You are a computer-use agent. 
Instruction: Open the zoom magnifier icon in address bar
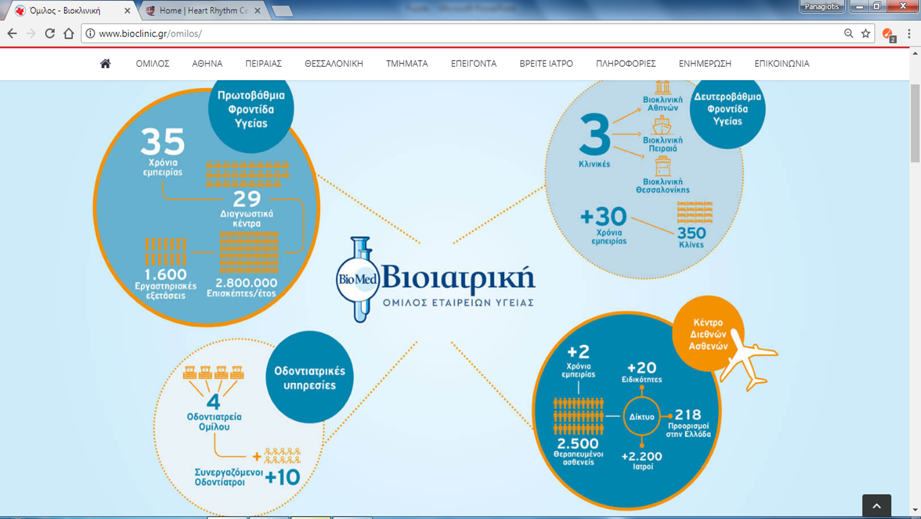(848, 33)
